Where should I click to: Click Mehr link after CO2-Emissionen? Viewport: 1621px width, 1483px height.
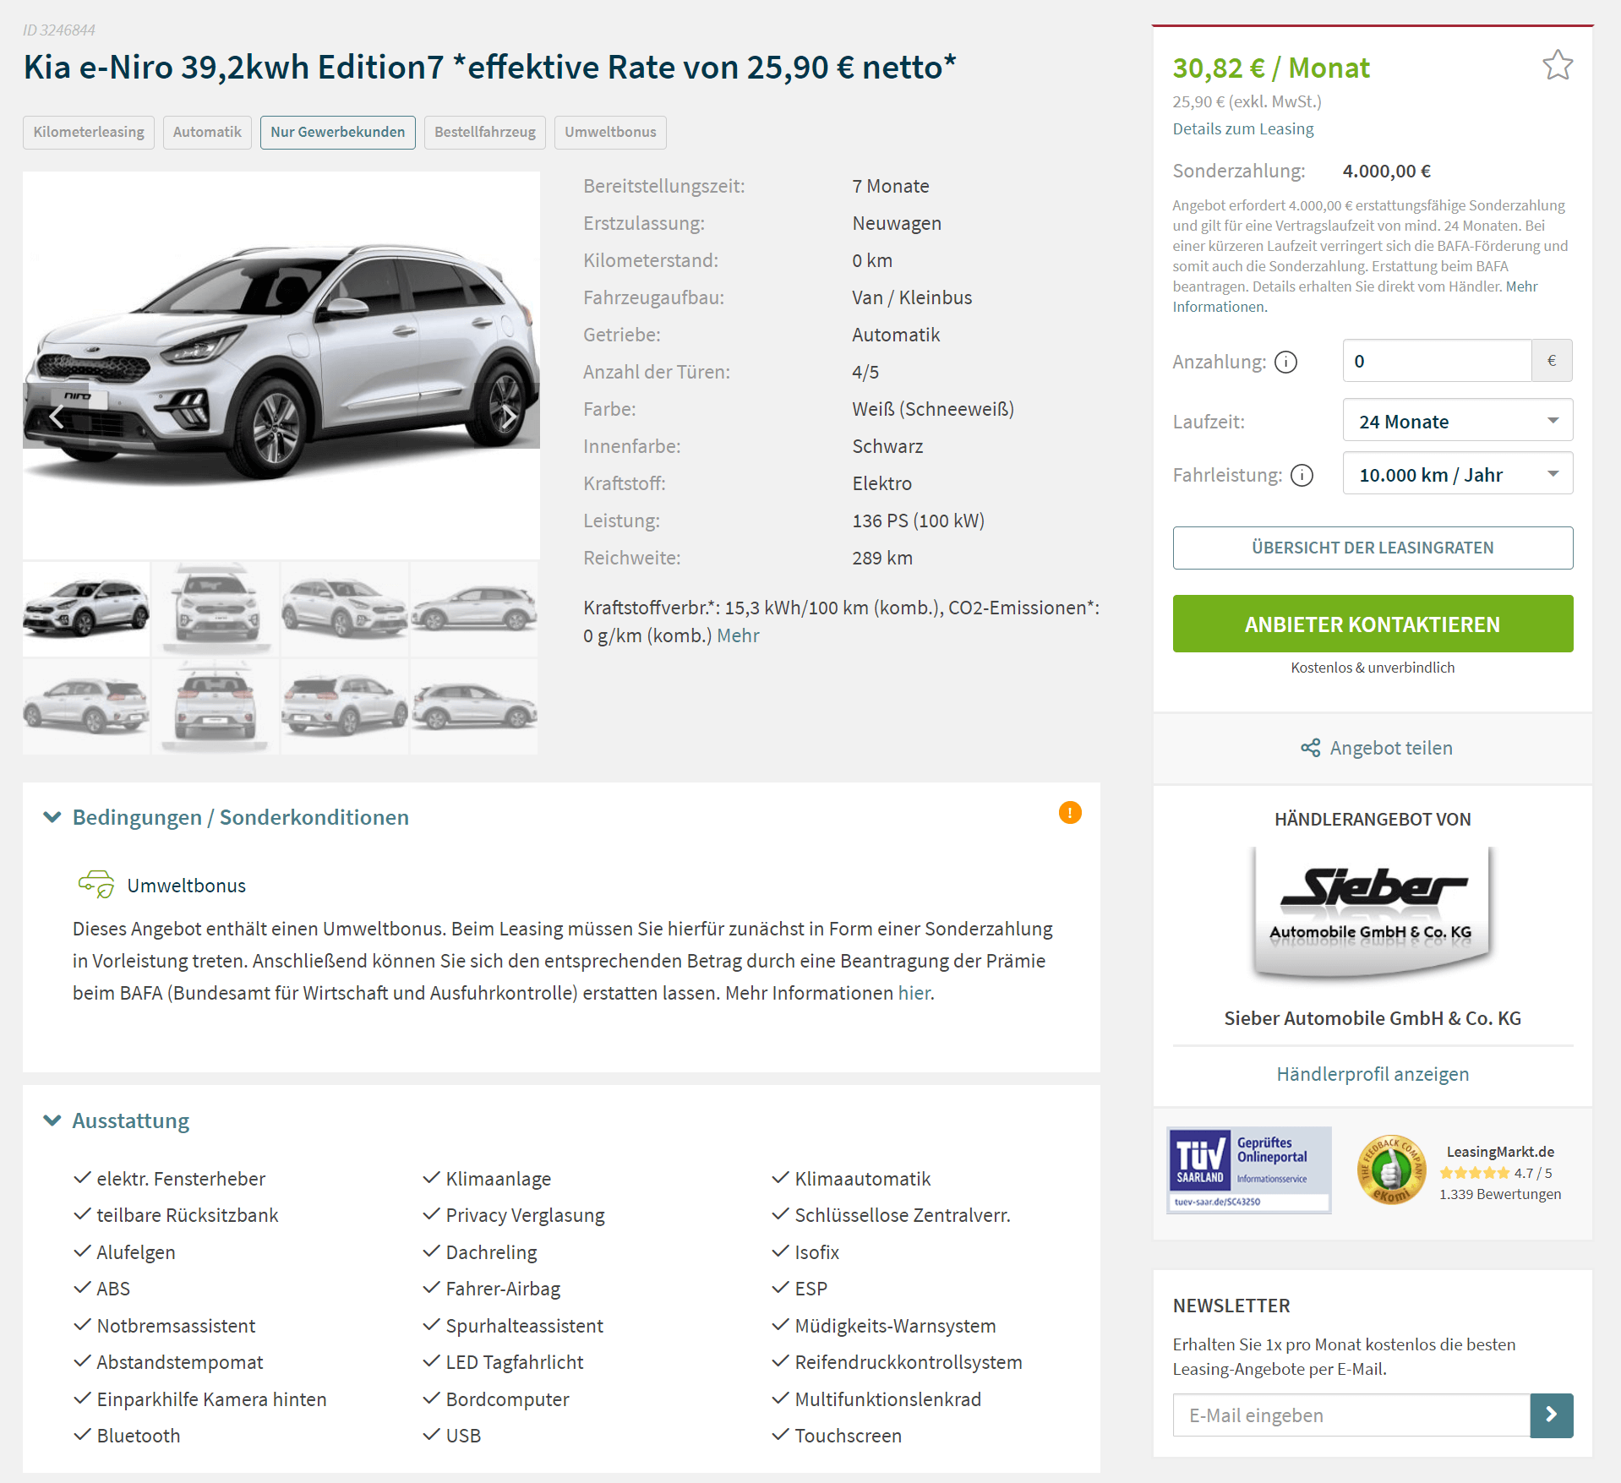(738, 635)
